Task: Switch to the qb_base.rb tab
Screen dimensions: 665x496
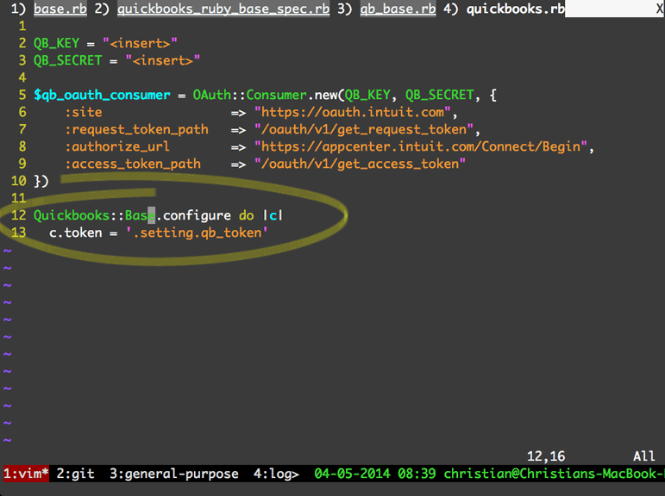Action: [x=398, y=9]
